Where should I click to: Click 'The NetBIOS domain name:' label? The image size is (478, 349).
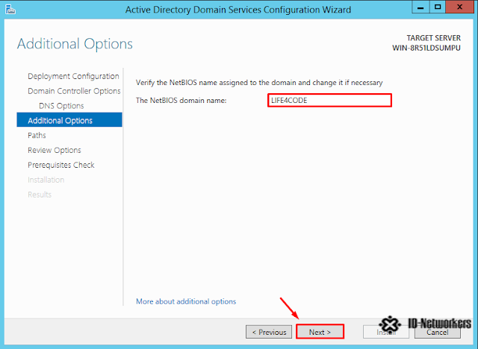point(181,101)
